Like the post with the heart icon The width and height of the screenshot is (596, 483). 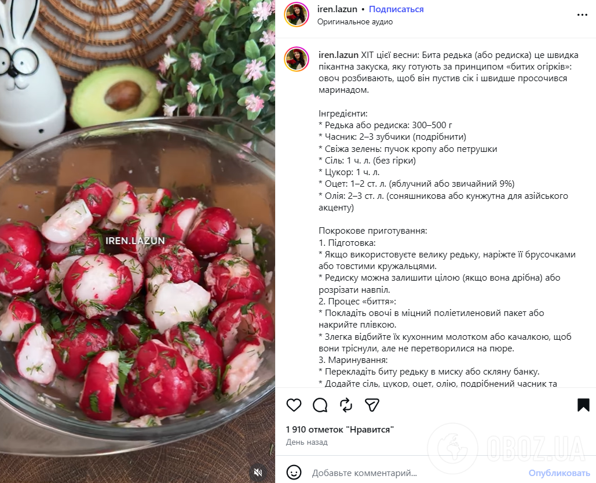(x=294, y=406)
